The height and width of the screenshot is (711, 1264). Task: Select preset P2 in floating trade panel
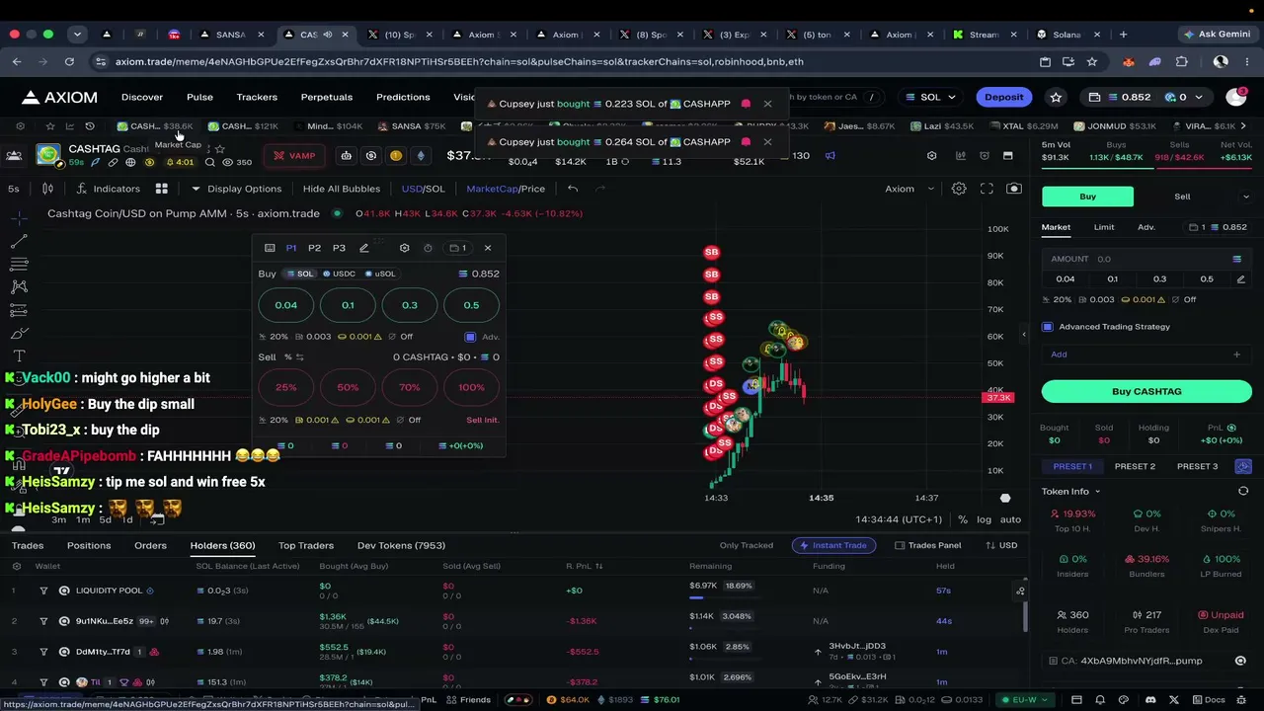coord(314,248)
